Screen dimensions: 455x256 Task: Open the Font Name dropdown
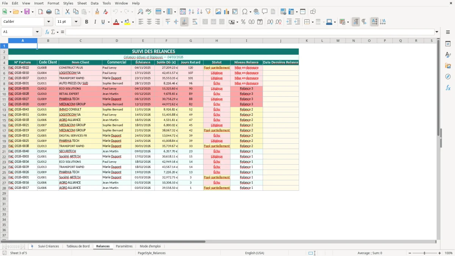(x=49, y=22)
